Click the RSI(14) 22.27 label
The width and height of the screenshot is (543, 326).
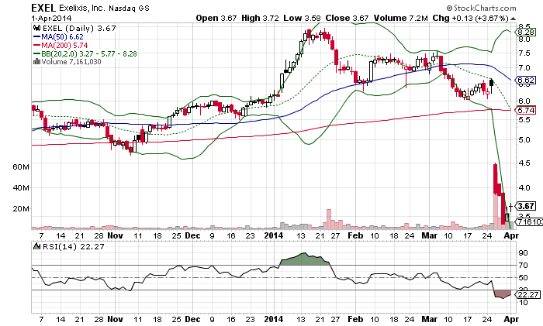coord(74,246)
